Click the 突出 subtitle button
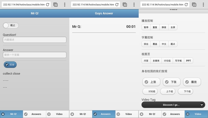Image resolution: width=208 pixels, height=118 pixels. pos(146,44)
